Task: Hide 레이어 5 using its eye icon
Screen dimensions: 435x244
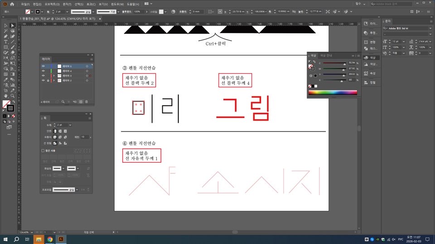Action: point(43,66)
